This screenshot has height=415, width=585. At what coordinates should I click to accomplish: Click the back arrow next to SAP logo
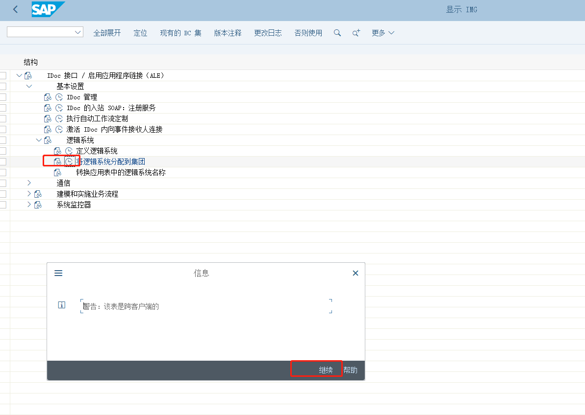[x=16, y=10]
